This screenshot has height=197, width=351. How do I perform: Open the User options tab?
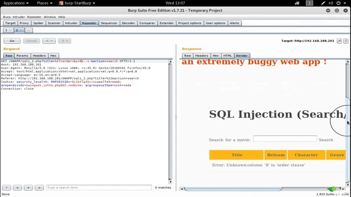(x=215, y=23)
